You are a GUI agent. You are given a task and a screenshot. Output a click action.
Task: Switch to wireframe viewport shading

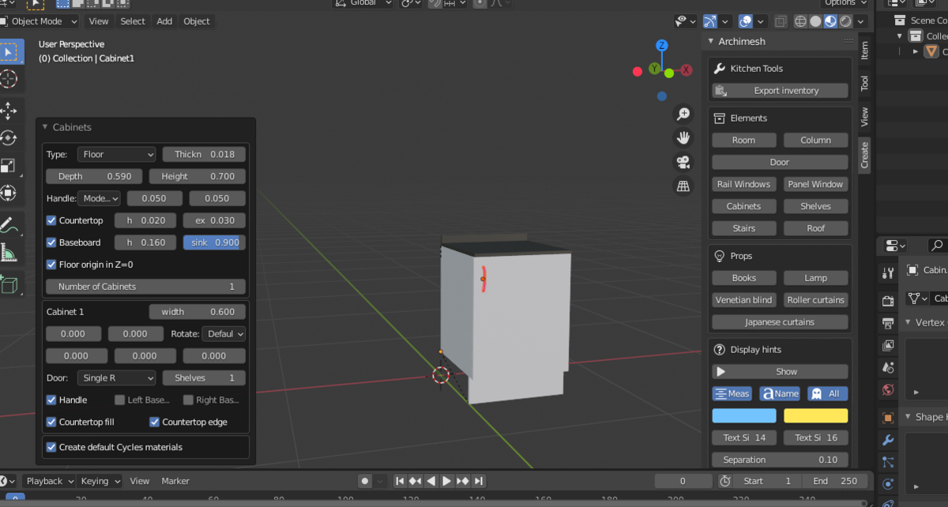[x=801, y=21]
